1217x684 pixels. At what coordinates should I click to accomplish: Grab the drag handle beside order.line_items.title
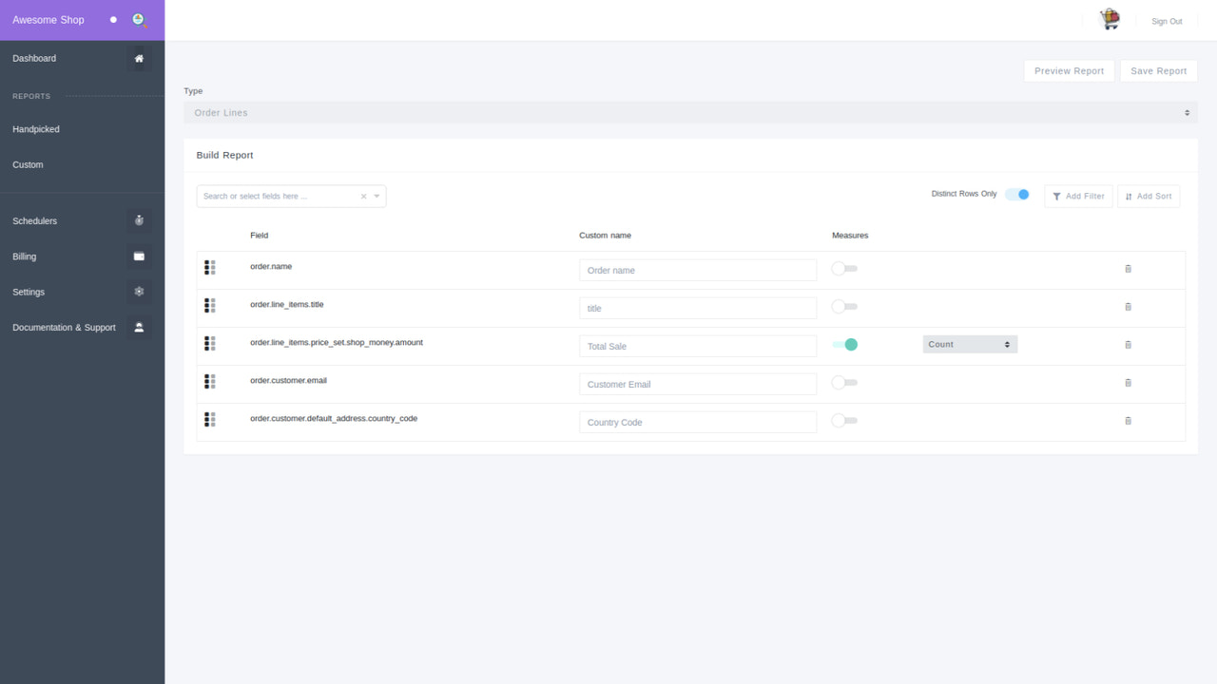[x=209, y=305]
